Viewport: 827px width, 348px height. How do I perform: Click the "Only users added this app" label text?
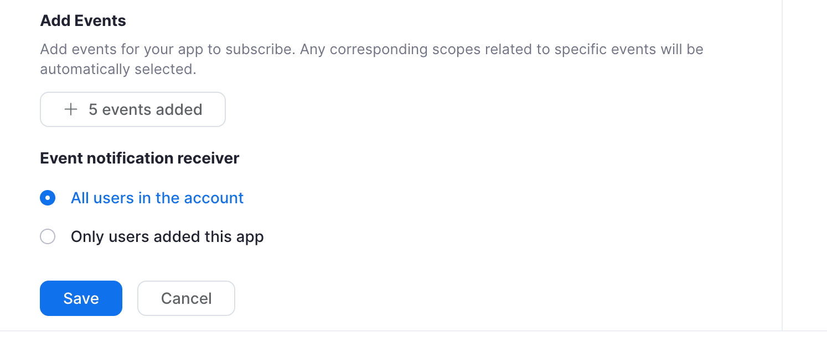point(167,237)
